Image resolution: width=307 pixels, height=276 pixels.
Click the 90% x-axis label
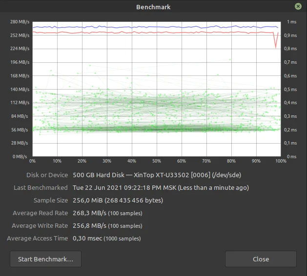256,161
